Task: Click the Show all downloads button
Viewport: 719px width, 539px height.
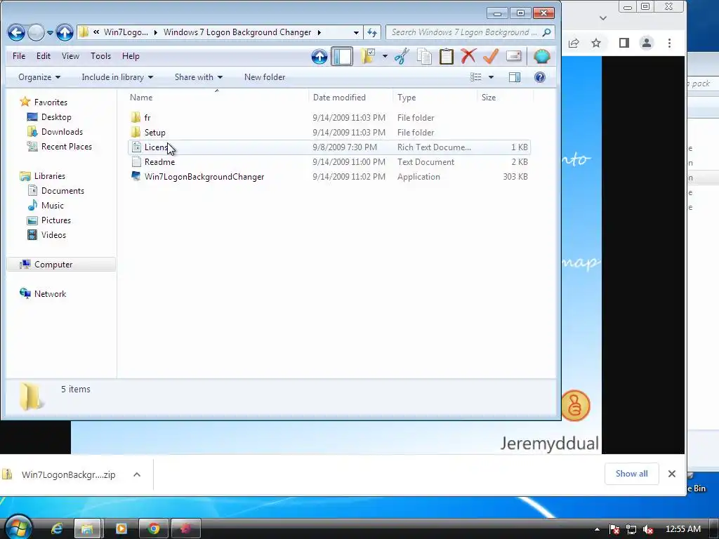Action: pyautogui.click(x=631, y=474)
